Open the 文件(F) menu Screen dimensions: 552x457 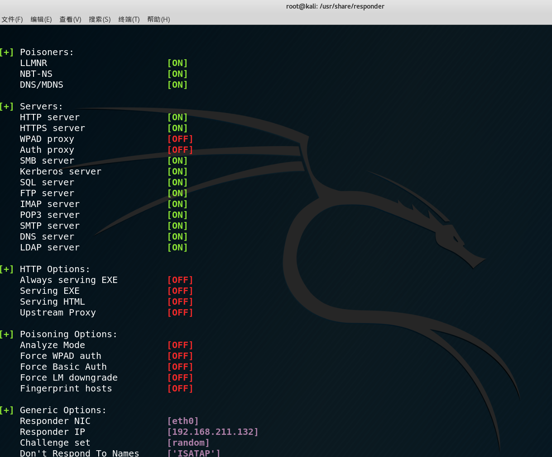point(12,19)
